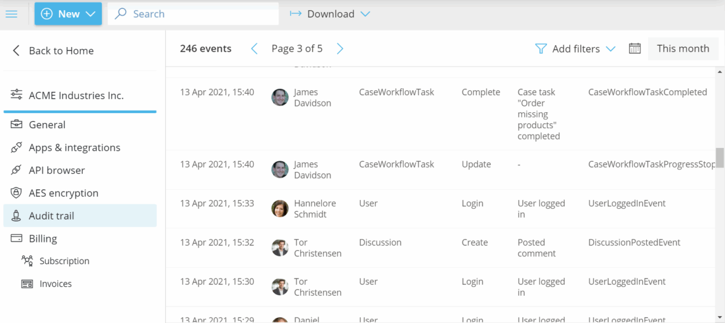Click the Subscription icon in sidebar
The width and height of the screenshot is (725, 323).
point(27,261)
